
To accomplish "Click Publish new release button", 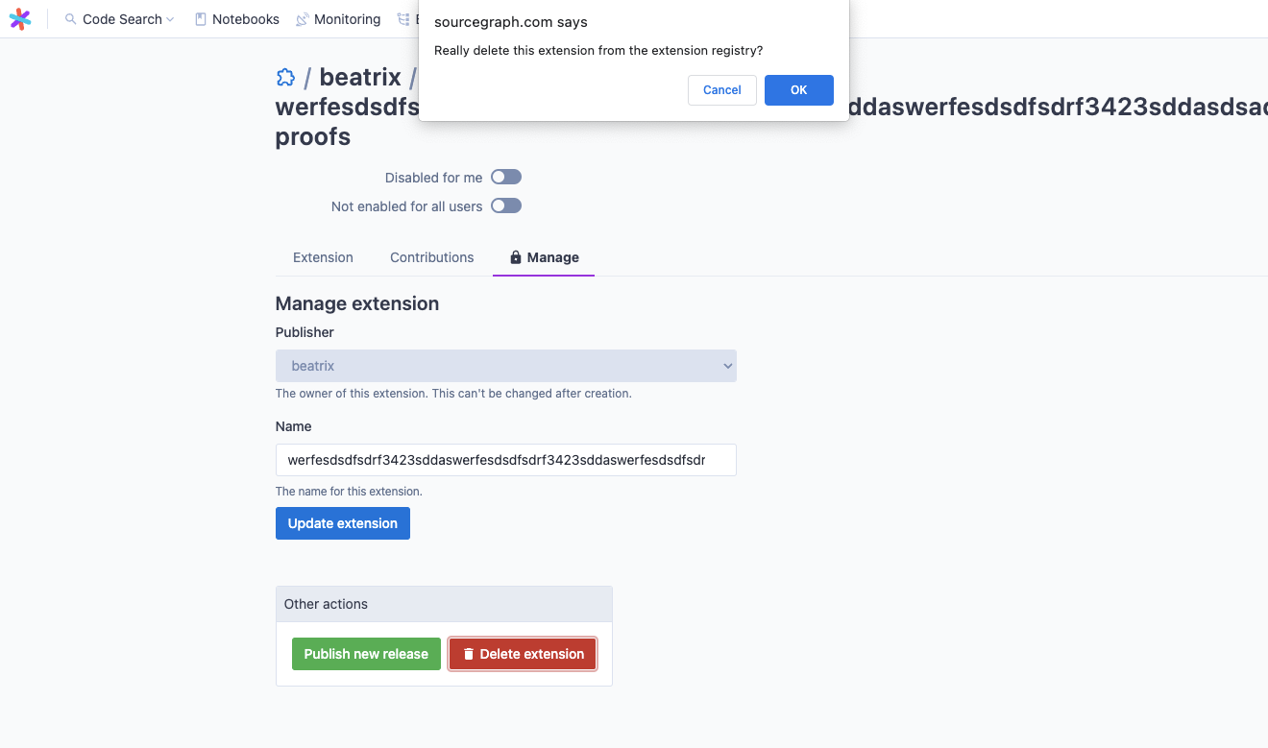I will 366,654.
